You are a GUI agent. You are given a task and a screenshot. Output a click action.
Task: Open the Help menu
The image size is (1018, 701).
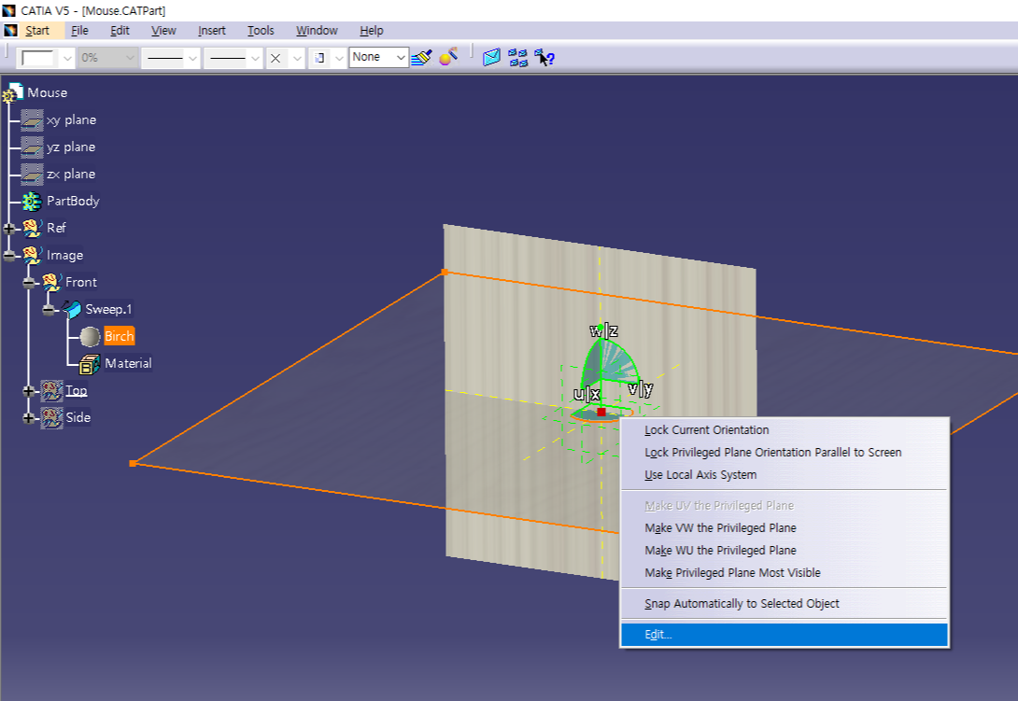(372, 31)
